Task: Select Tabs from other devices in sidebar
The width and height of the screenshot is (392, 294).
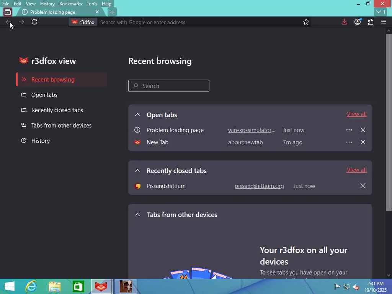Action: (62, 125)
